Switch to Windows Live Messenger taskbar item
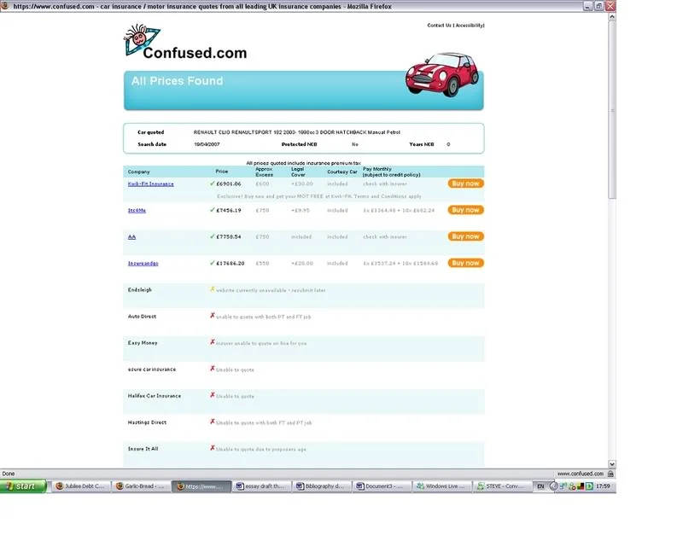 click(x=442, y=486)
